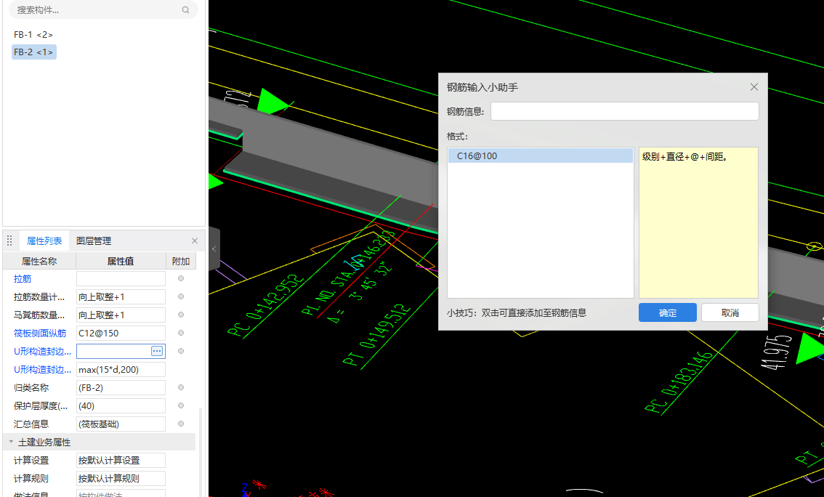Toggle 附加 option for 归类名称

(x=181, y=387)
